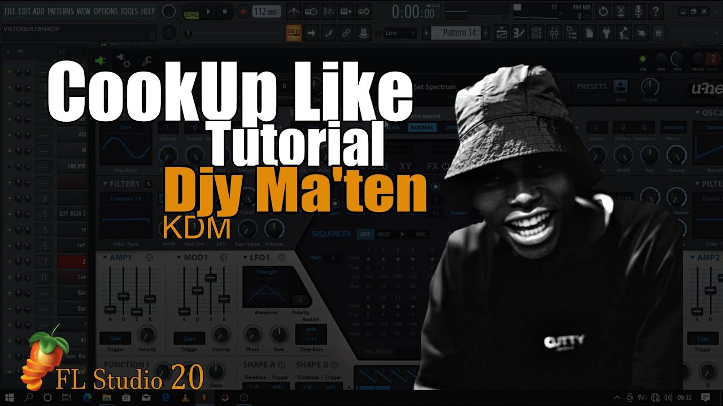The height and width of the screenshot is (406, 723).
Task: Open the Line snap dropdown
Action: [400, 33]
